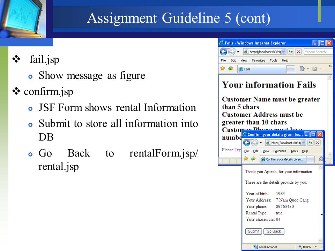
Task: Open Tools menu in Confirm window
Action: click(x=294, y=151)
